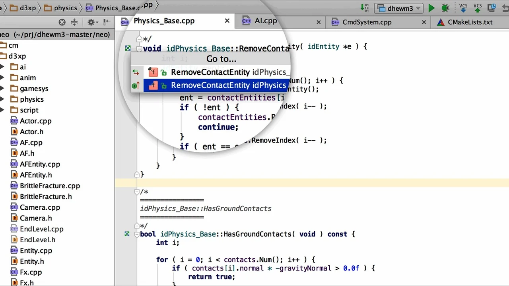Collapse RemoveContactEntity function via fold marker

pyautogui.click(x=139, y=48)
